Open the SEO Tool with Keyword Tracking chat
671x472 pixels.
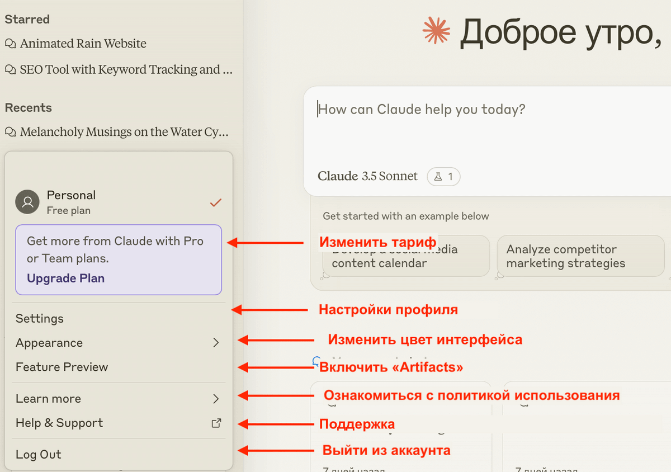click(119, 69)
